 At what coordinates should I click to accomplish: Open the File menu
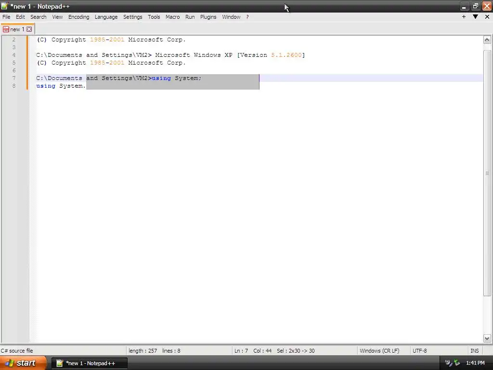[6, 17]
